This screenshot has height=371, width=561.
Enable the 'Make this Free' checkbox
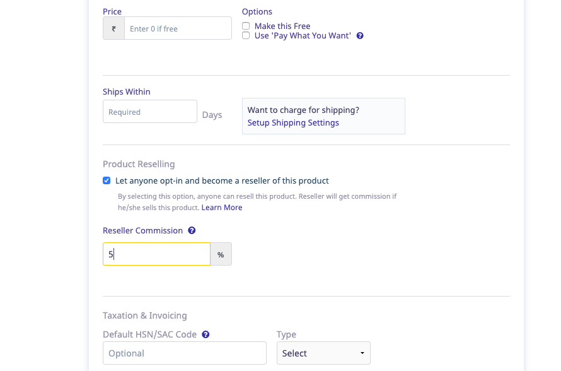246,26
